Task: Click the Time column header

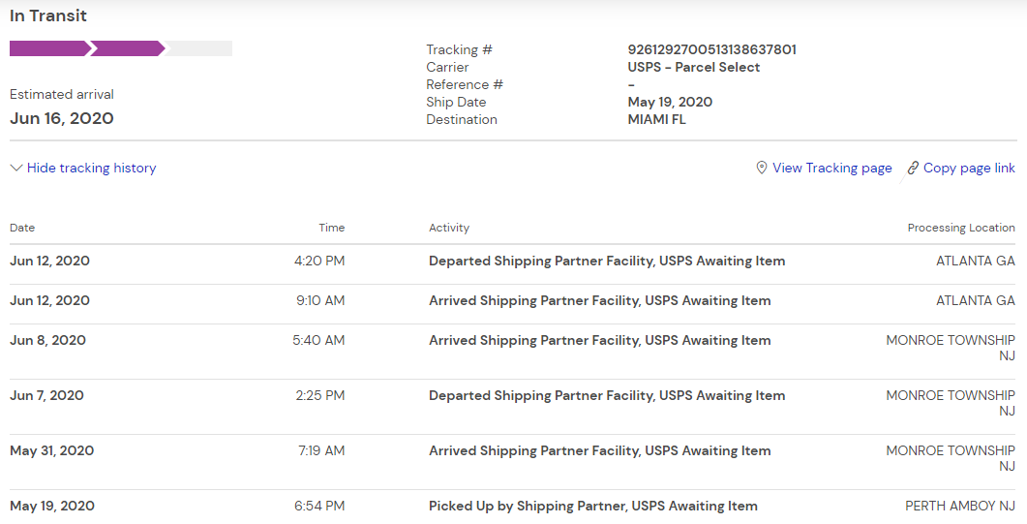Action: tap(332, 228)
